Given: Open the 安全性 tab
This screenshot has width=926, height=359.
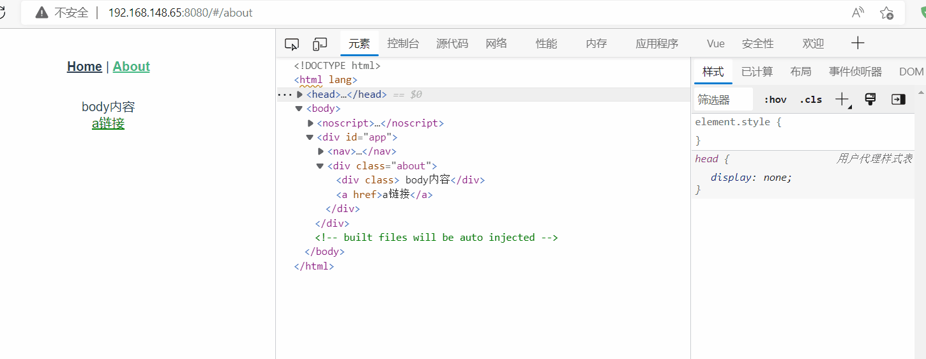Looking at the screenshot, I should click(x=758, y=43).
